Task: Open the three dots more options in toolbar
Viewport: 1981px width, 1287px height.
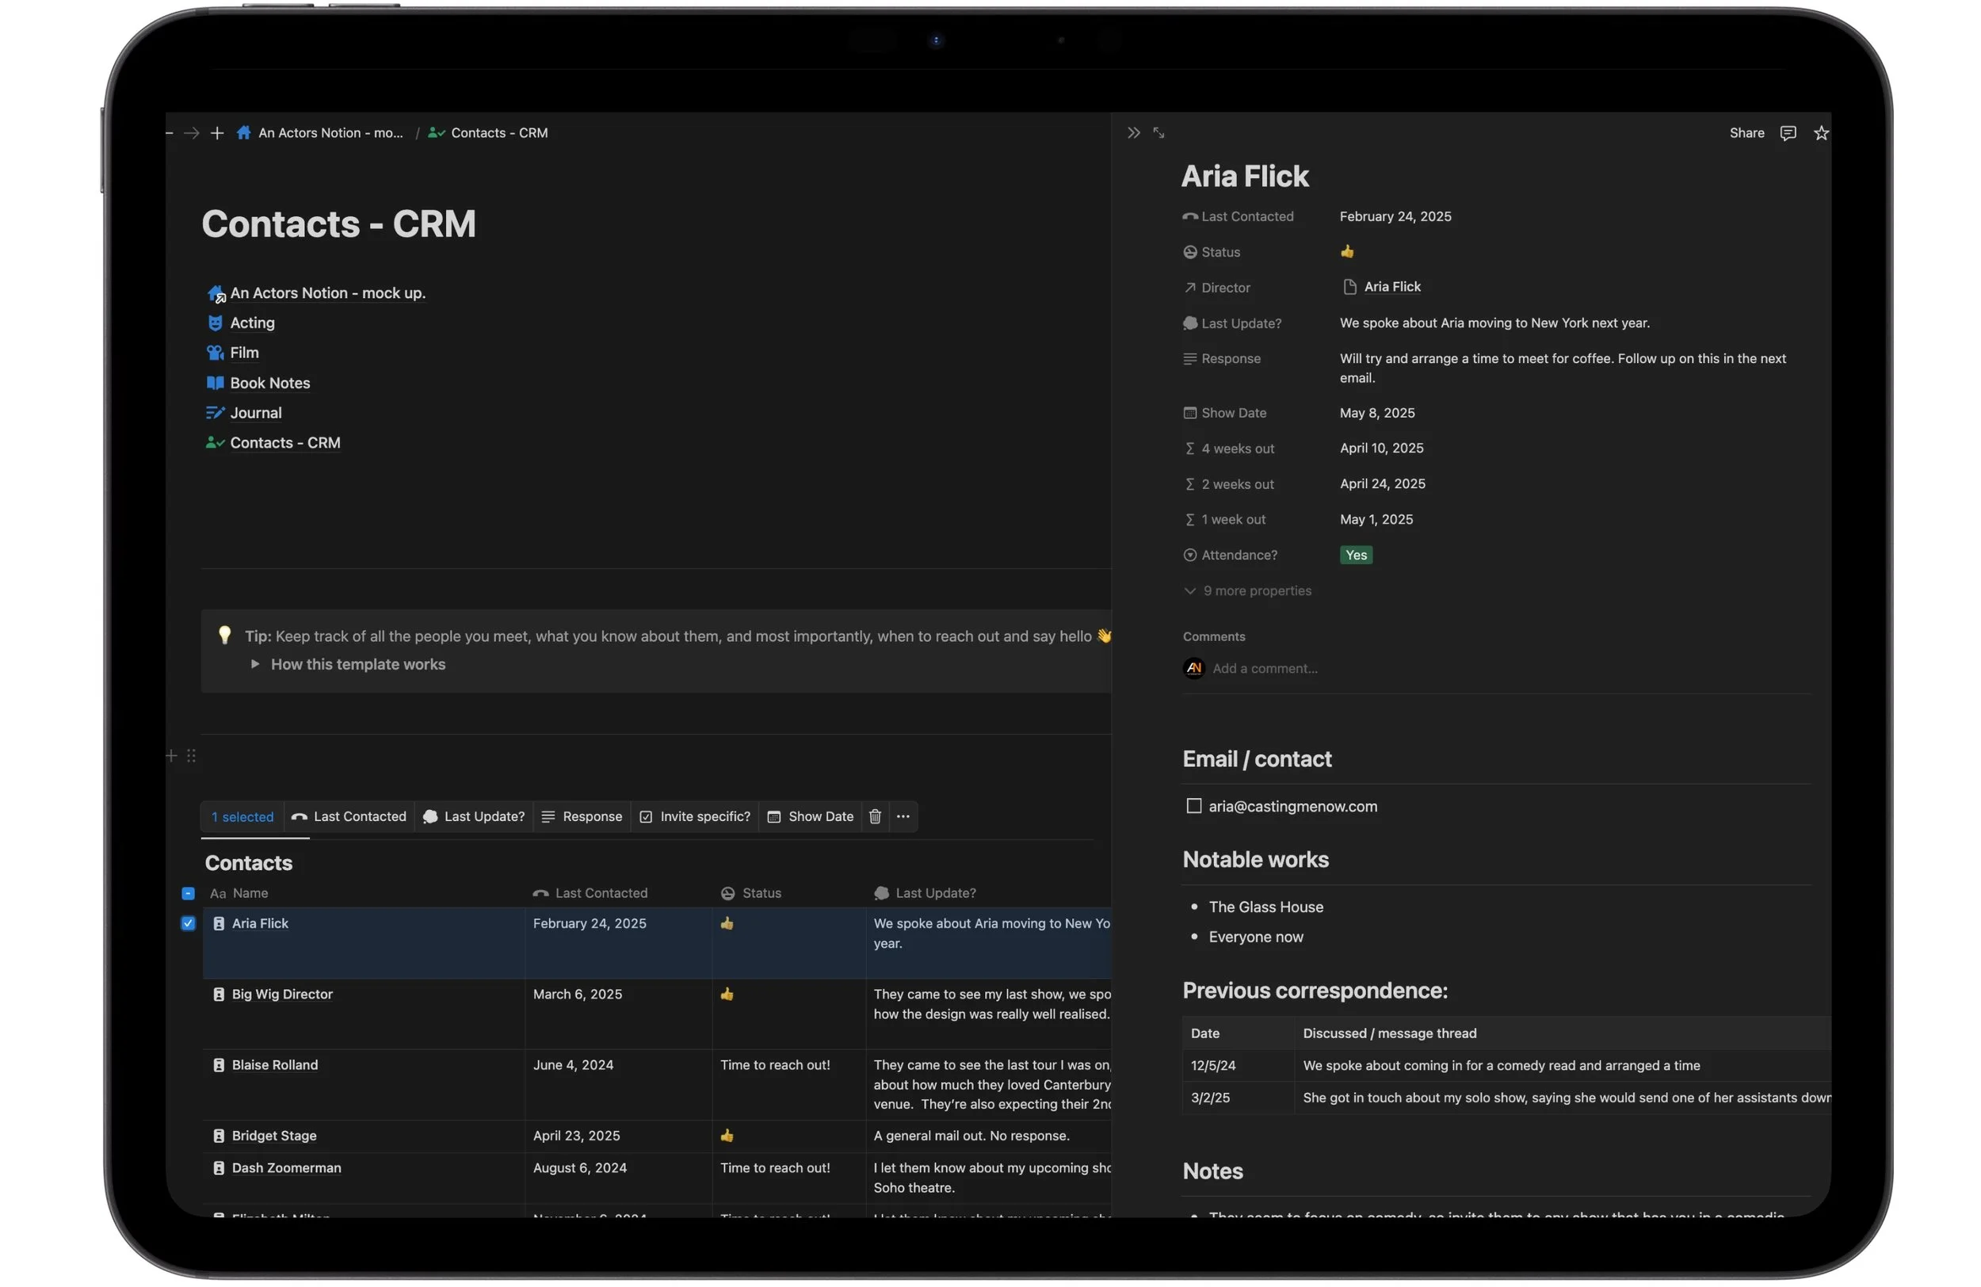Action: 903,816
